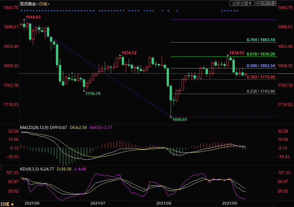Image resolution: width=294 pixels, height=207 pixels.
Task: Click the 0.618 \ 1830.20 Fibonacci label
Action: point(261,54)
